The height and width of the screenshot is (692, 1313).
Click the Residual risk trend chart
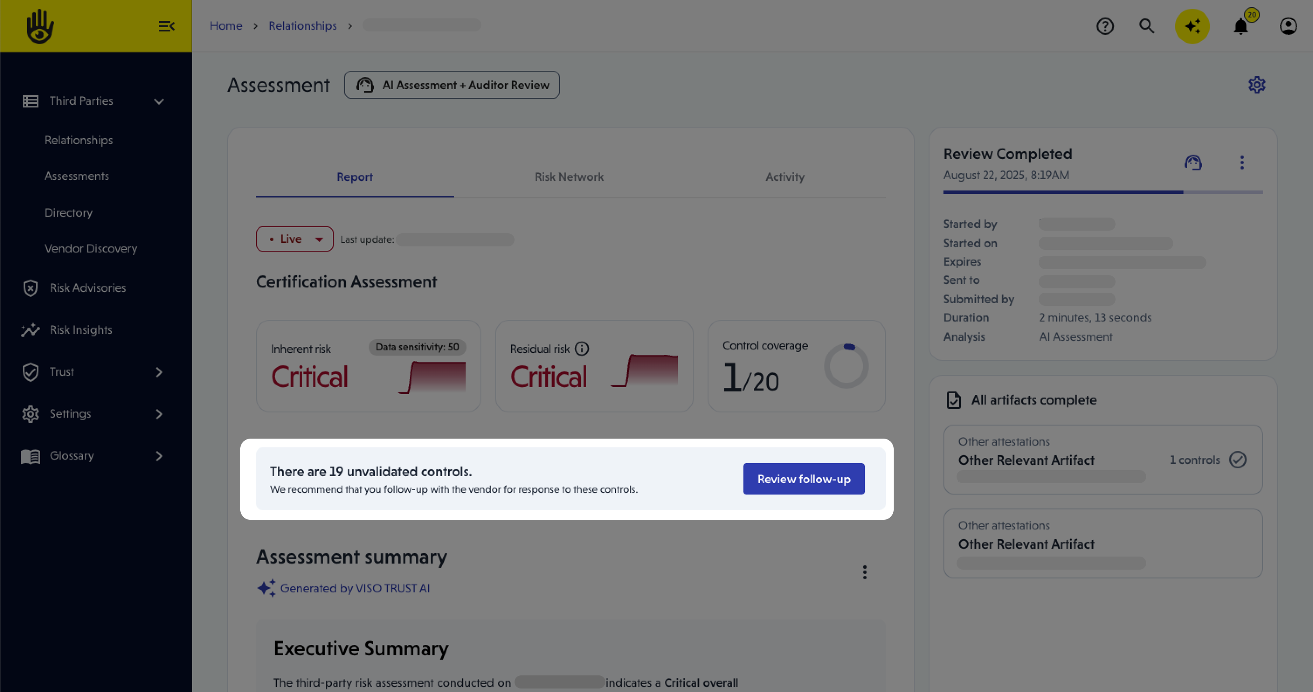click(x=644, y=371)
